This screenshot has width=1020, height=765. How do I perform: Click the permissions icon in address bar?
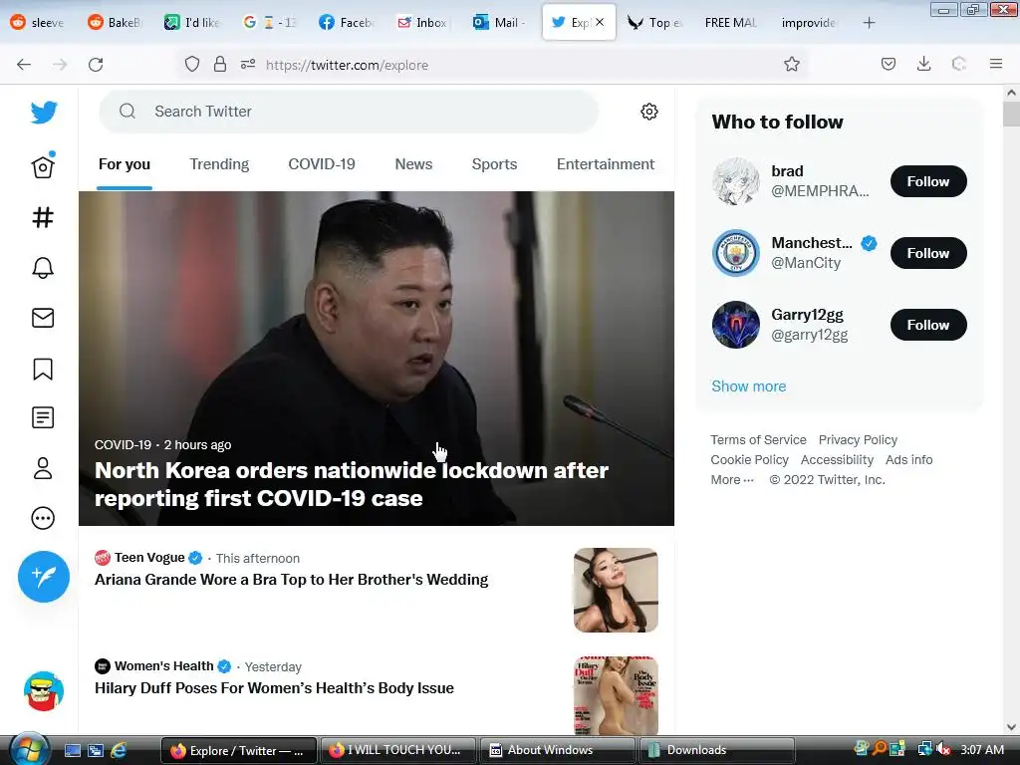tap(248, 64)
